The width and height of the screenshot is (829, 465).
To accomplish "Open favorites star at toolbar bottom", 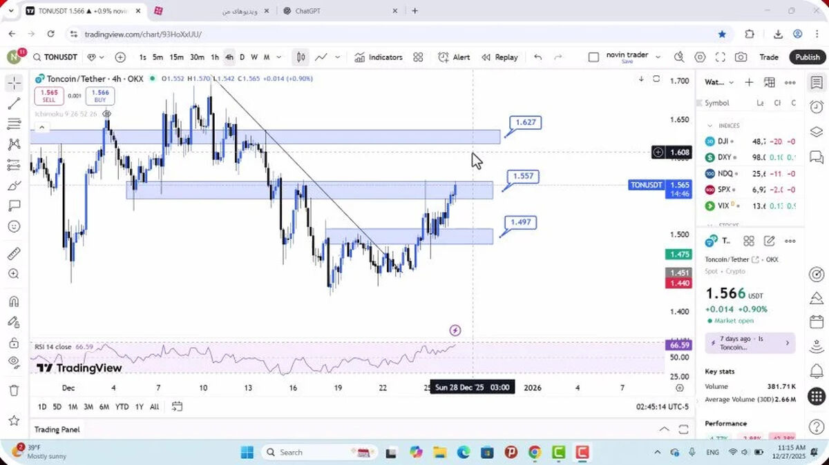I will [14, 419].
